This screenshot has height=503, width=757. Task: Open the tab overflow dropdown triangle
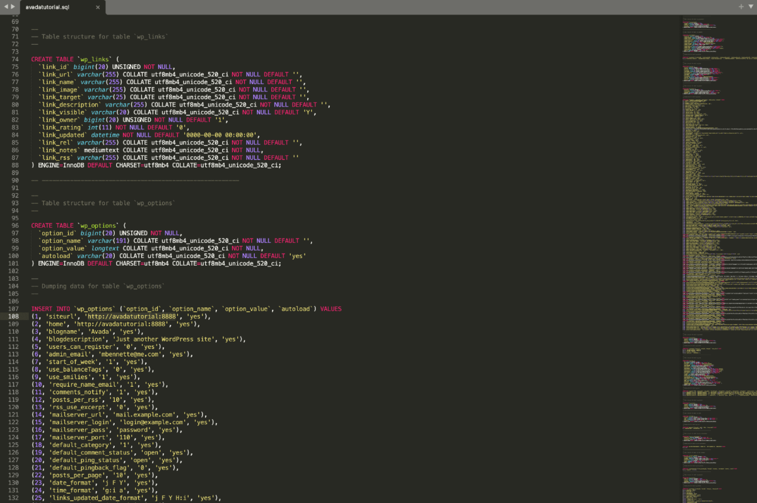750,8
